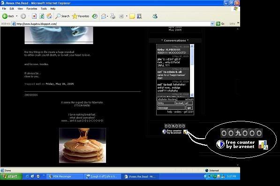Expand hidden system tray icons arrow
The width and height of the screenshot is (280, 186).
click(x=205, y=177)
